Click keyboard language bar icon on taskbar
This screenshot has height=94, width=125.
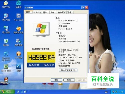click(x=106, y=92)
